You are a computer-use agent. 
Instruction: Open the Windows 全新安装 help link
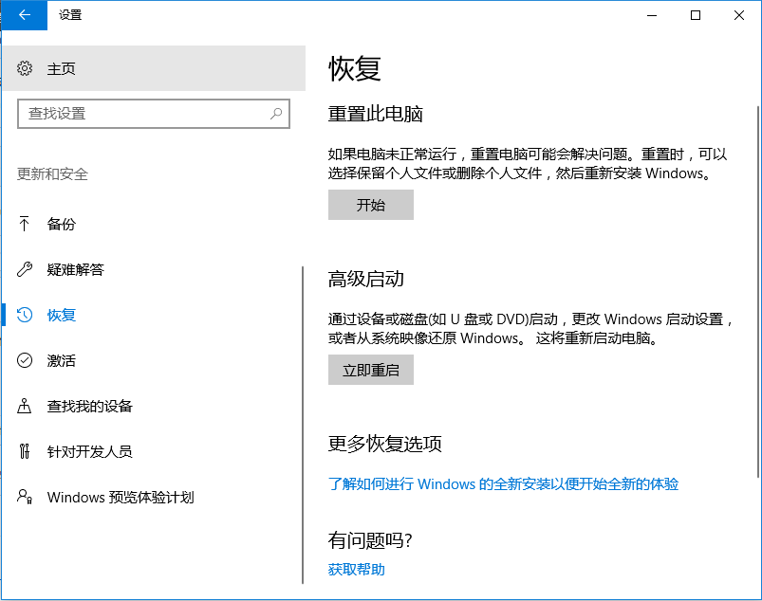[x=501, y=484]
